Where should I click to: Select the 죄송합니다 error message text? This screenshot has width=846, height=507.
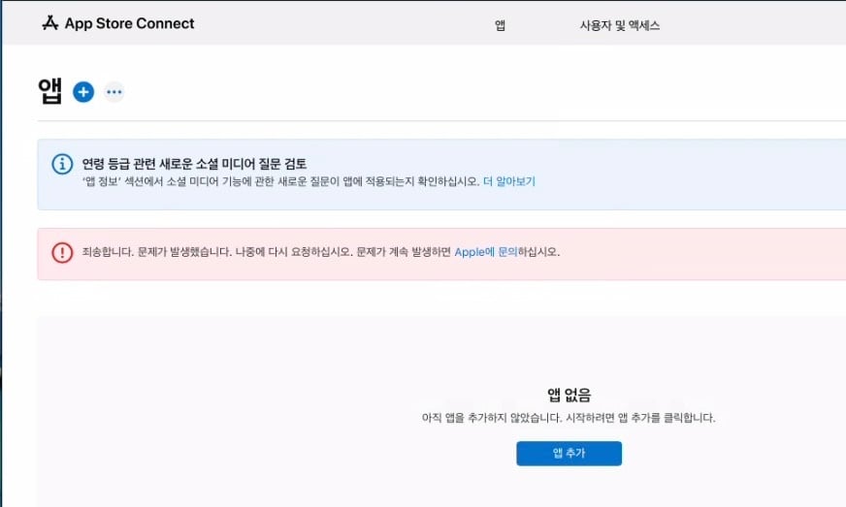pyautogui.click(x=321, y=252)
